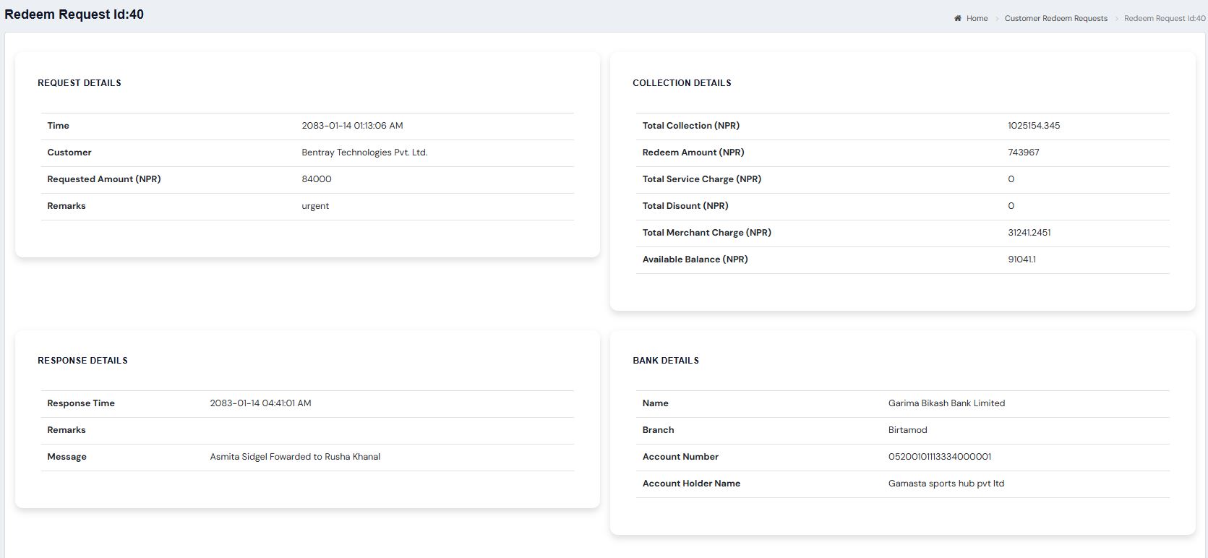Select available balance value 91041.1
1208x558 pixels.
[1021, 259]
